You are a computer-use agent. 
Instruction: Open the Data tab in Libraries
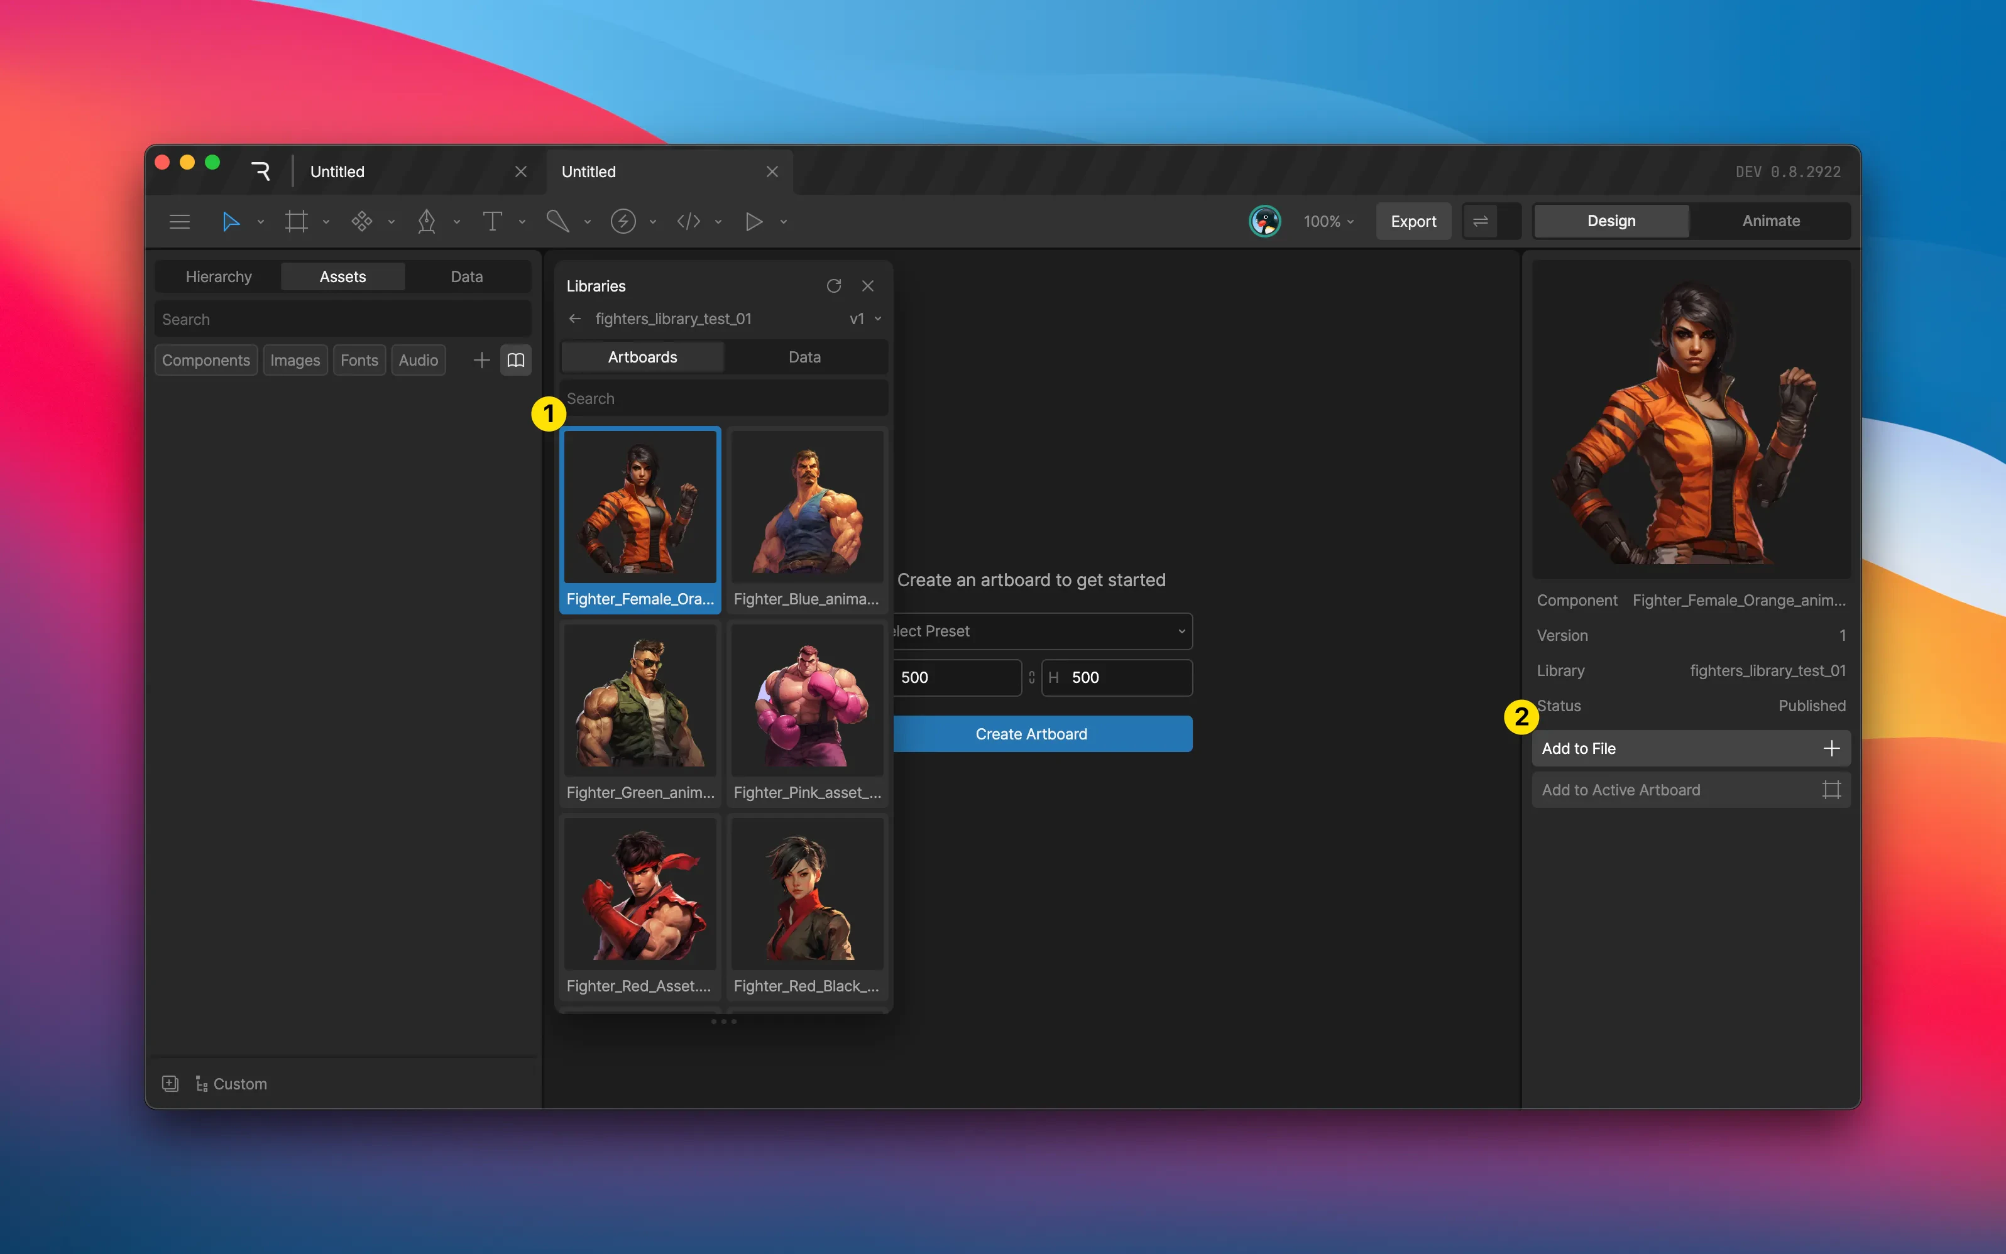(x=804, y=357)
